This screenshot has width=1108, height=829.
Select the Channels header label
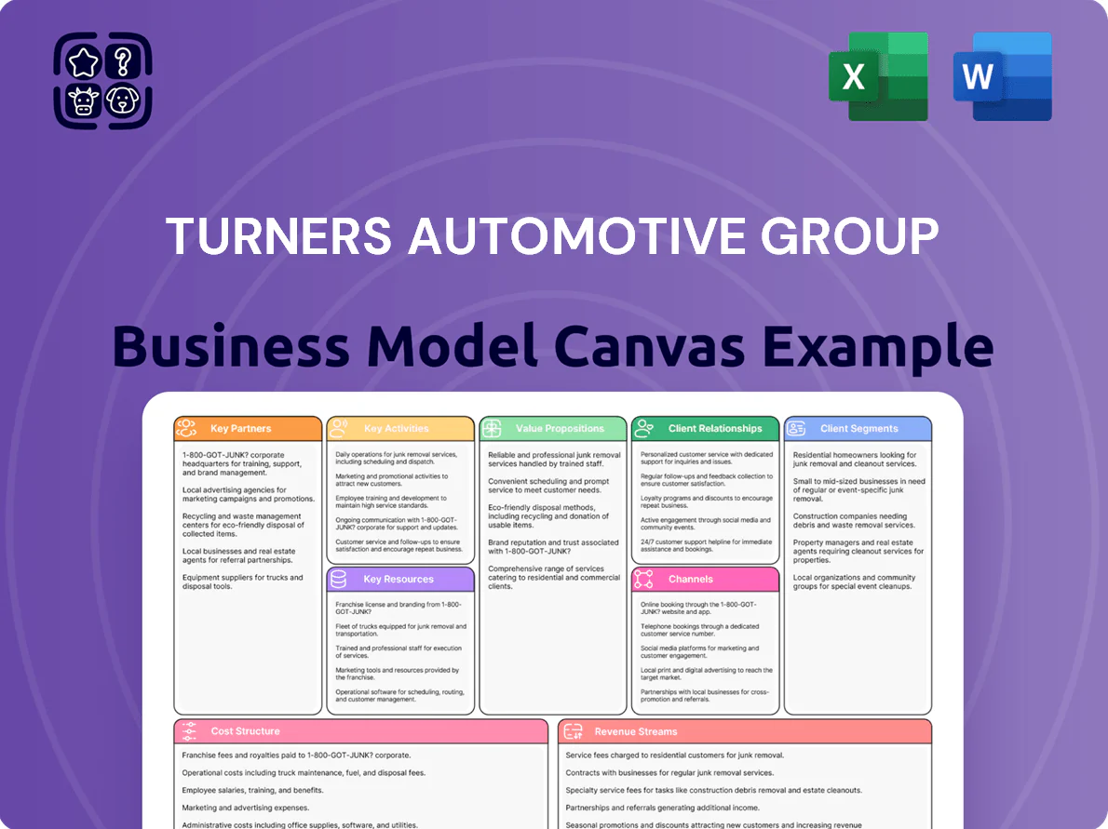click(x=690, y=579)
